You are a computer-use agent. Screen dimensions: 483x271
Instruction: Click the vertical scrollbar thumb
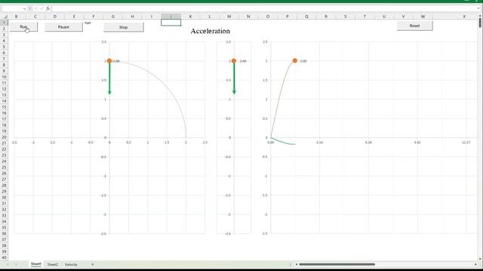pyautogui.click(x=480, y=23)
